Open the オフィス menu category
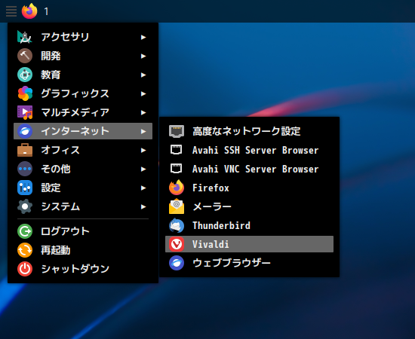Viewport: 415px width, 339px height. click(x=83, y=150)
